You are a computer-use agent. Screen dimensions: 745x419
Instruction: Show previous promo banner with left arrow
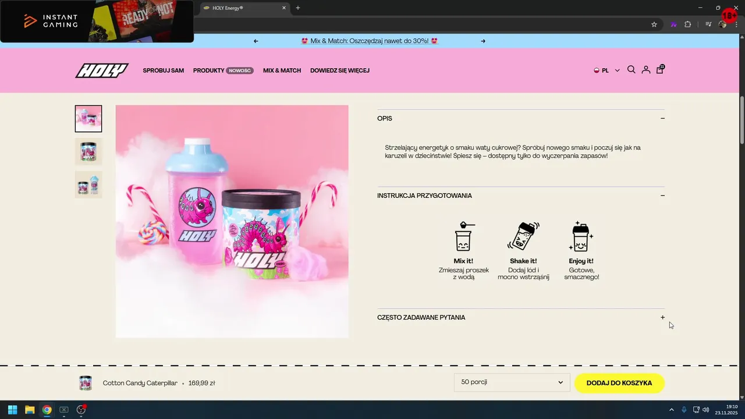(256, 41)
